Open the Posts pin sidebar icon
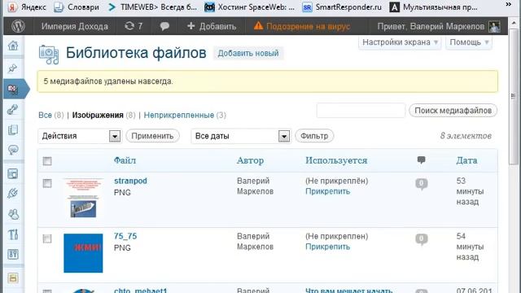This screenshot has width=521, height=293. [x=13, y=68]
